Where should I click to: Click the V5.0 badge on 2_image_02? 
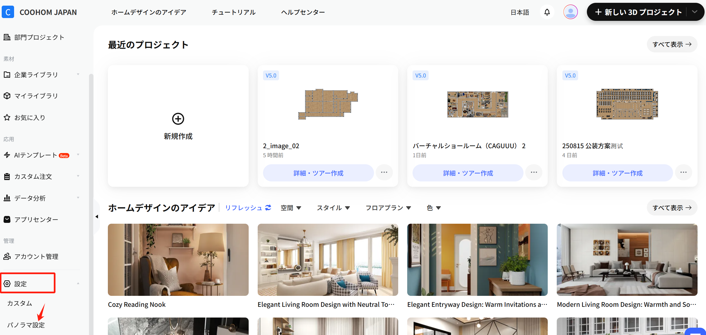(271, 76)
